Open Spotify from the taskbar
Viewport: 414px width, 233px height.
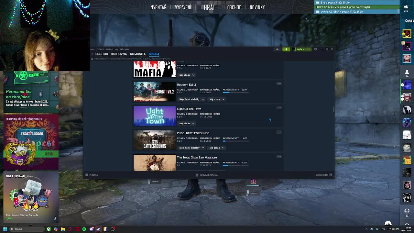(84, 229)
